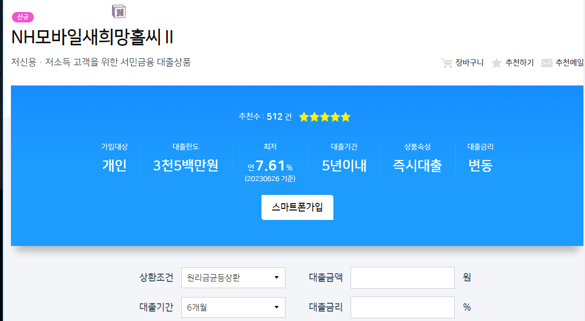Click the 연 7.61% minimum rate value
The height and width of the screenshot is (321, 585).
point(270,166)
